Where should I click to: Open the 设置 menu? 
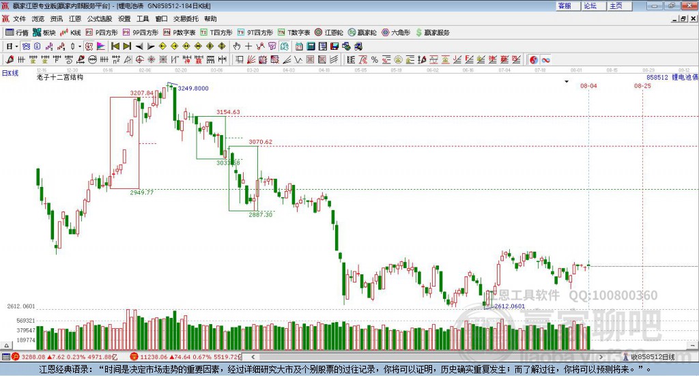(x=124, y=18)
